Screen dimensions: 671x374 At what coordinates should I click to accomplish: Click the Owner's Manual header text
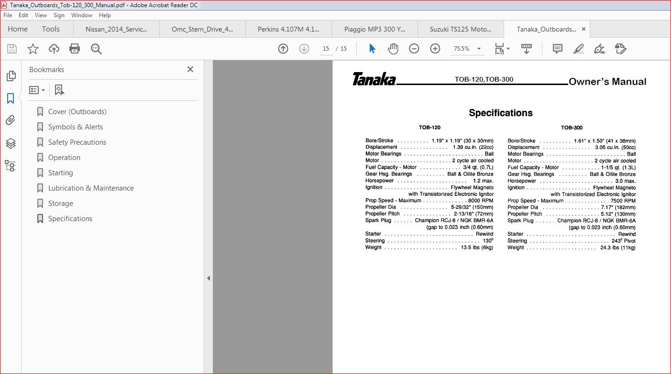pyautogui.click(x=607, y=82)
